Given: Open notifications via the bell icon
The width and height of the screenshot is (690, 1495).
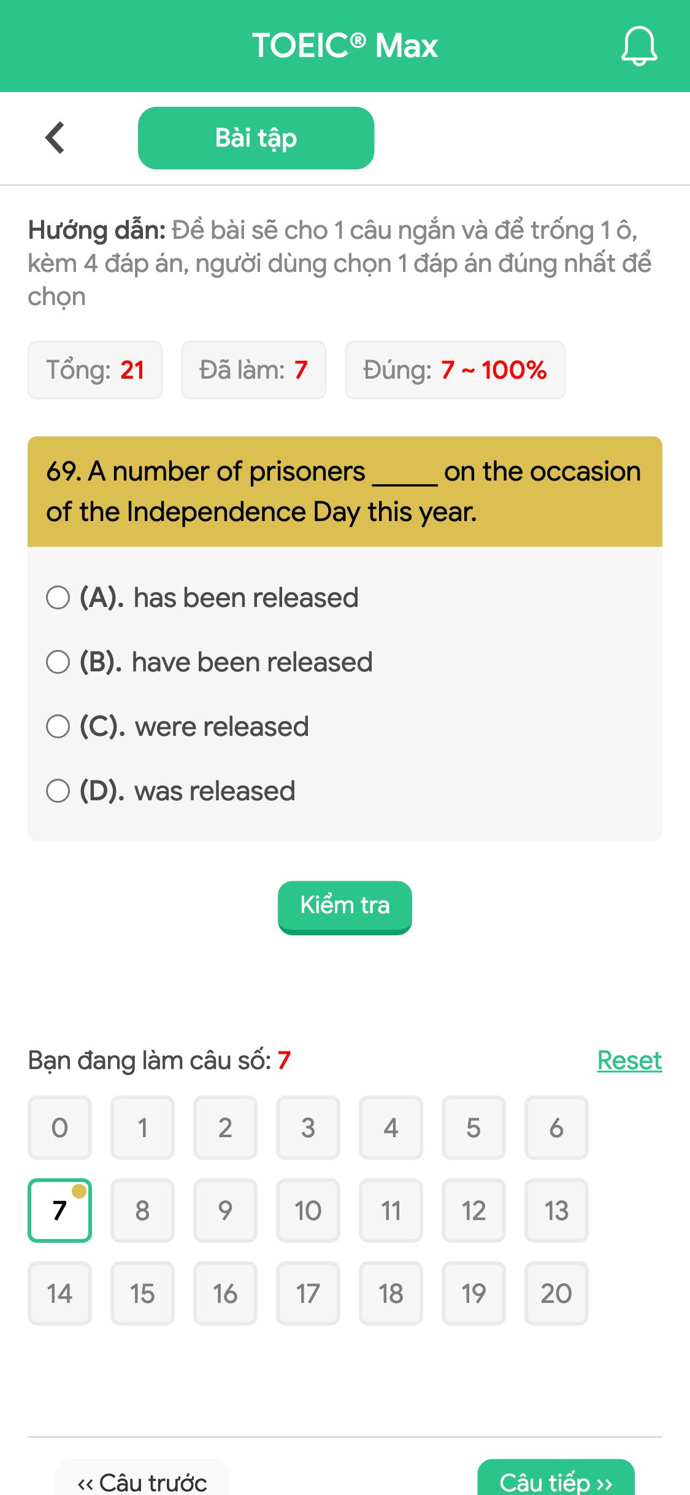Looking at the screenshot, I should coord(638,46).
